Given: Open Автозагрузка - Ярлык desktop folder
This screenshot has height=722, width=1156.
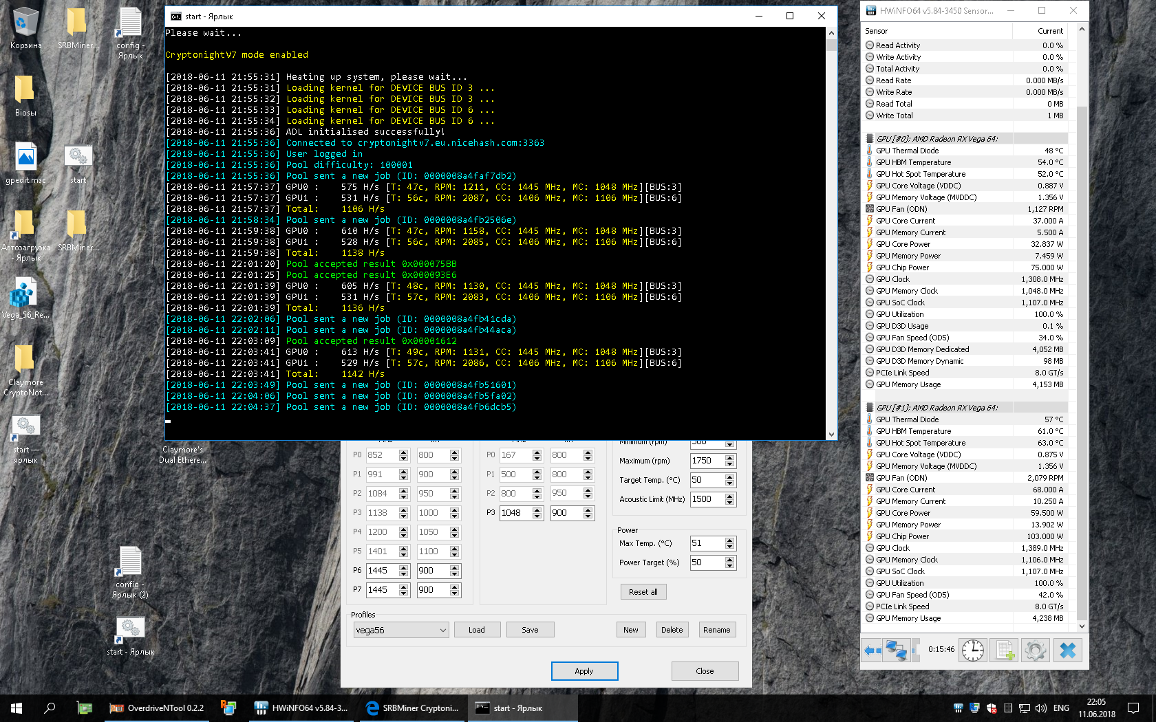Looking at the screenshot, I should (25, 235).
